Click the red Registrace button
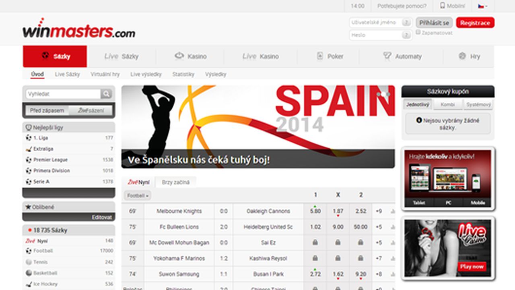The image size is (515, 290). pos(475,23)
